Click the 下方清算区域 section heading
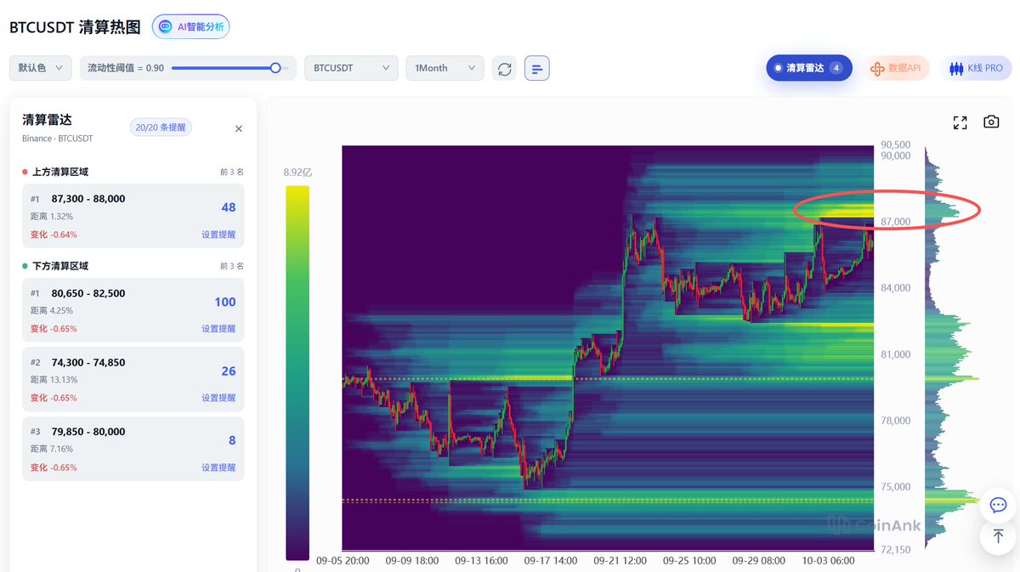The width and height of the screenshot is (1020, 572). pyautogui.click(x=59, y=266)
